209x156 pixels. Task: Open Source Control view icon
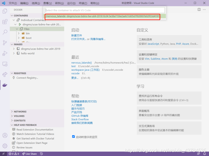pyautogui.click(x=5, y=43)
